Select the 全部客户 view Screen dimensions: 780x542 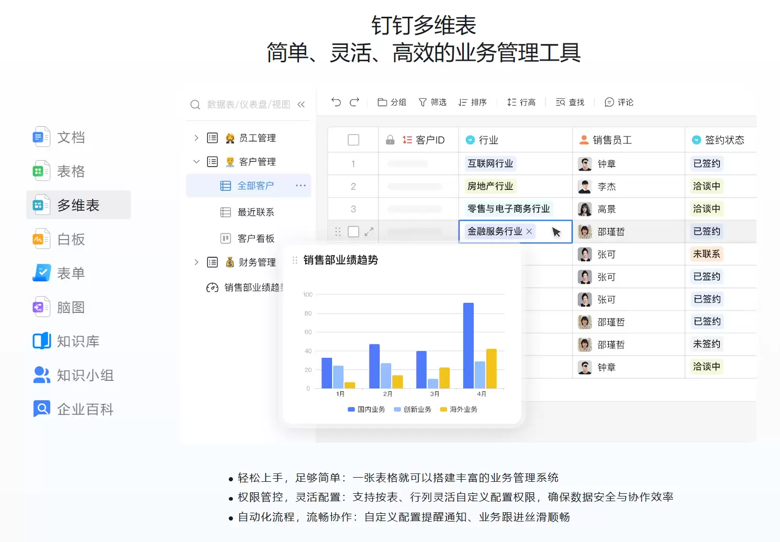point(248,185)
